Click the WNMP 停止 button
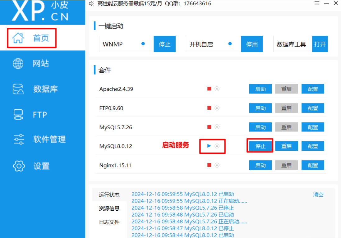Viewport: 341px width, 238px height. click(x=164, y=44)
